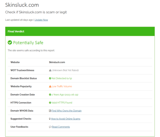The height and width of the screenshot is (137, 160).
Task: Click the site seems safe according to report text
Action: tap(31, 50)
